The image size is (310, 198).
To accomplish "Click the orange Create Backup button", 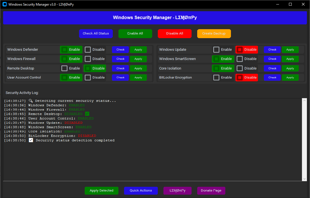I will [x=214, y=33].
